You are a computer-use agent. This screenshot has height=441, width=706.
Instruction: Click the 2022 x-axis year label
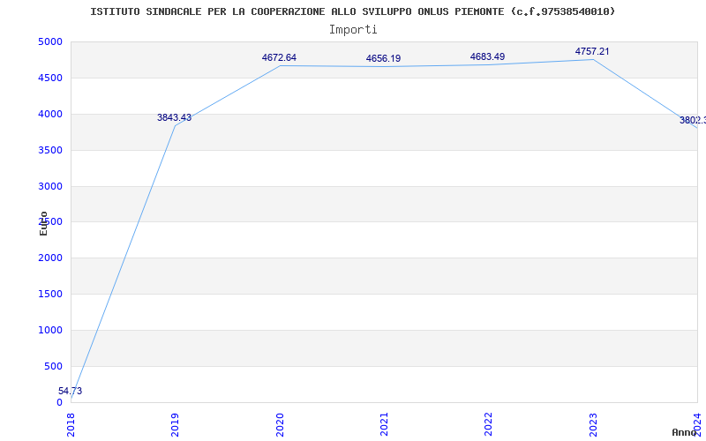[x=489, y=425]
